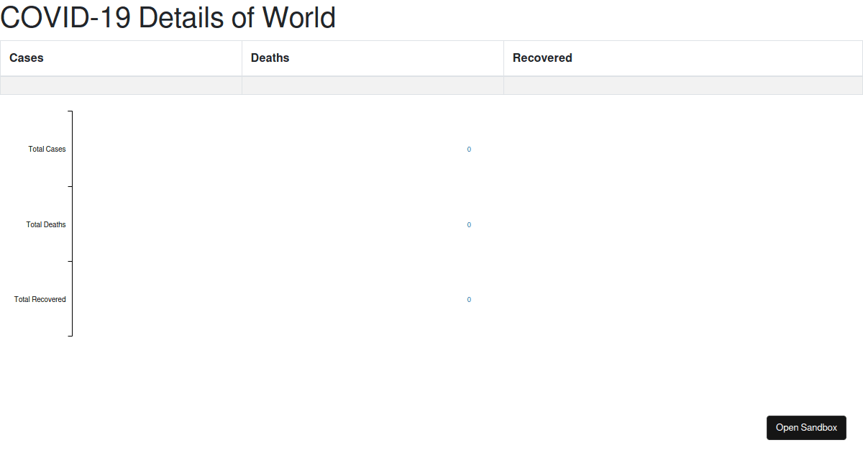Viewport: 863px width, 453px height.
Task: Click the 0 value beside Total Cases
Action: (x=469, y=150)
